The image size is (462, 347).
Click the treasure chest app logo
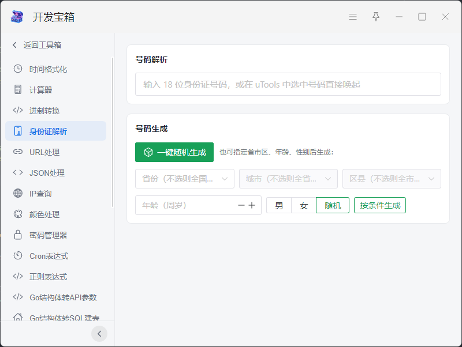pos(17,17)
